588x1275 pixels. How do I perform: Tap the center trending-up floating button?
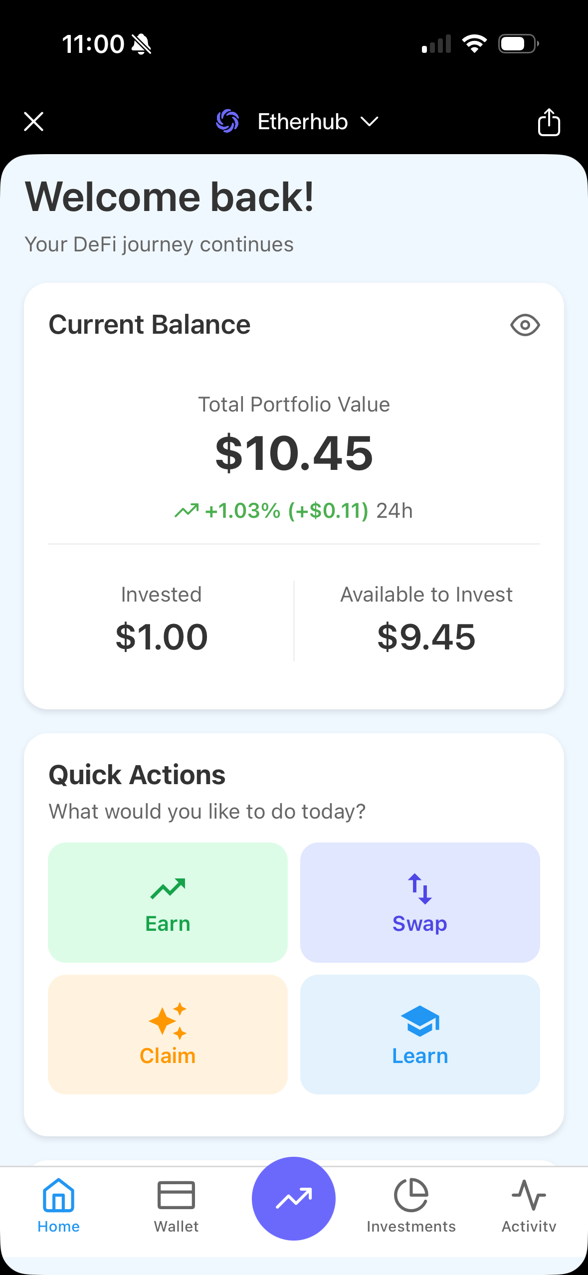pos(294,1198)
